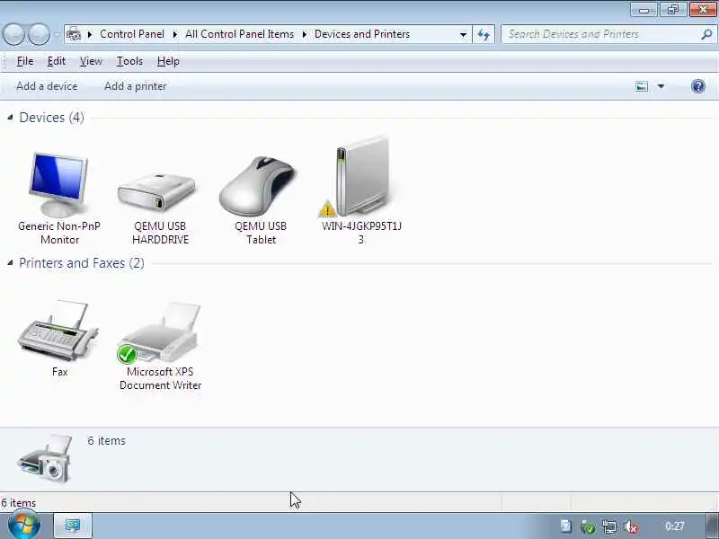Open the Help menu
This screenshot has width=719, height=539.
(168, 61)
